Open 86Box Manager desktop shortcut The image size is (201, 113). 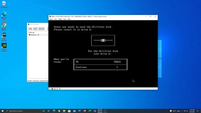click(4, 37)
